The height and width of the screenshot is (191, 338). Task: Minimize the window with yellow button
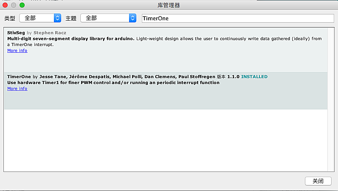14,5
